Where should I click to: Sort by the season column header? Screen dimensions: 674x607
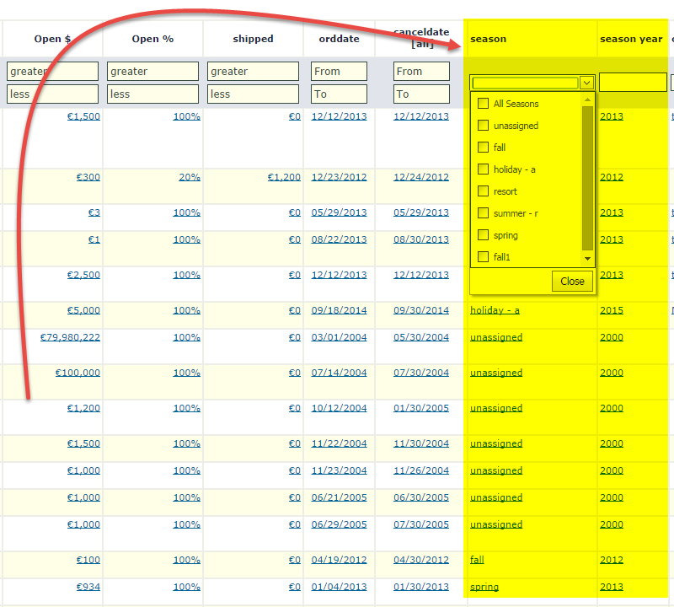488,39
